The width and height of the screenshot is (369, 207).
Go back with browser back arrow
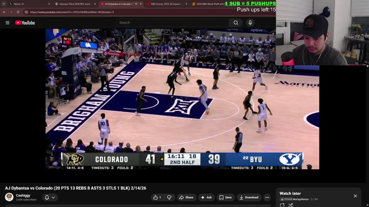point(4,12)
